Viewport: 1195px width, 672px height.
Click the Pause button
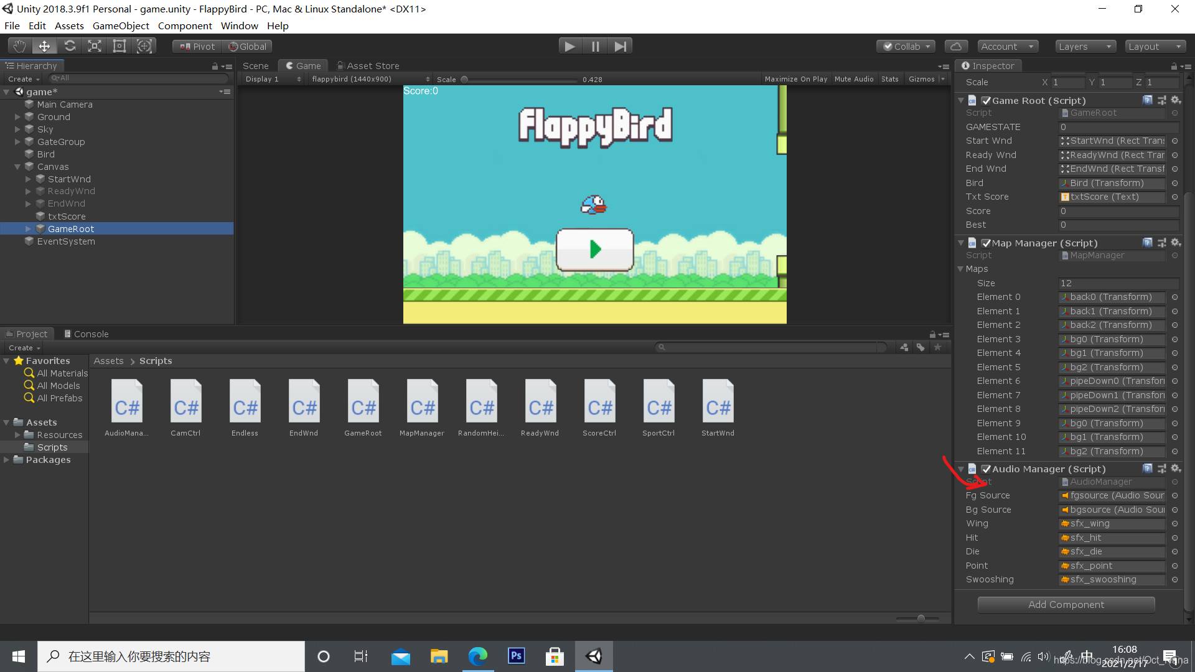[595, 46]
